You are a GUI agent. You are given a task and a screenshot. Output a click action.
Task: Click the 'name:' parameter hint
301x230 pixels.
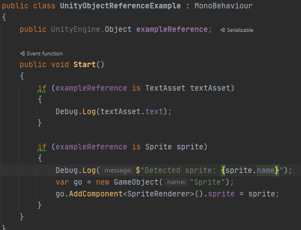tap(176, 182)
